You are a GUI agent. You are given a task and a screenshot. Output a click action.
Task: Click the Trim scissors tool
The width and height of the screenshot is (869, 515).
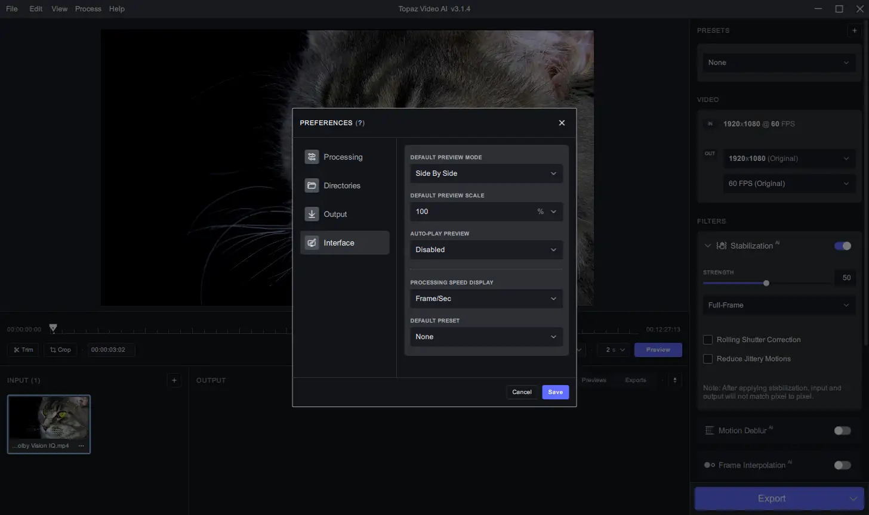tap(24, 350)
